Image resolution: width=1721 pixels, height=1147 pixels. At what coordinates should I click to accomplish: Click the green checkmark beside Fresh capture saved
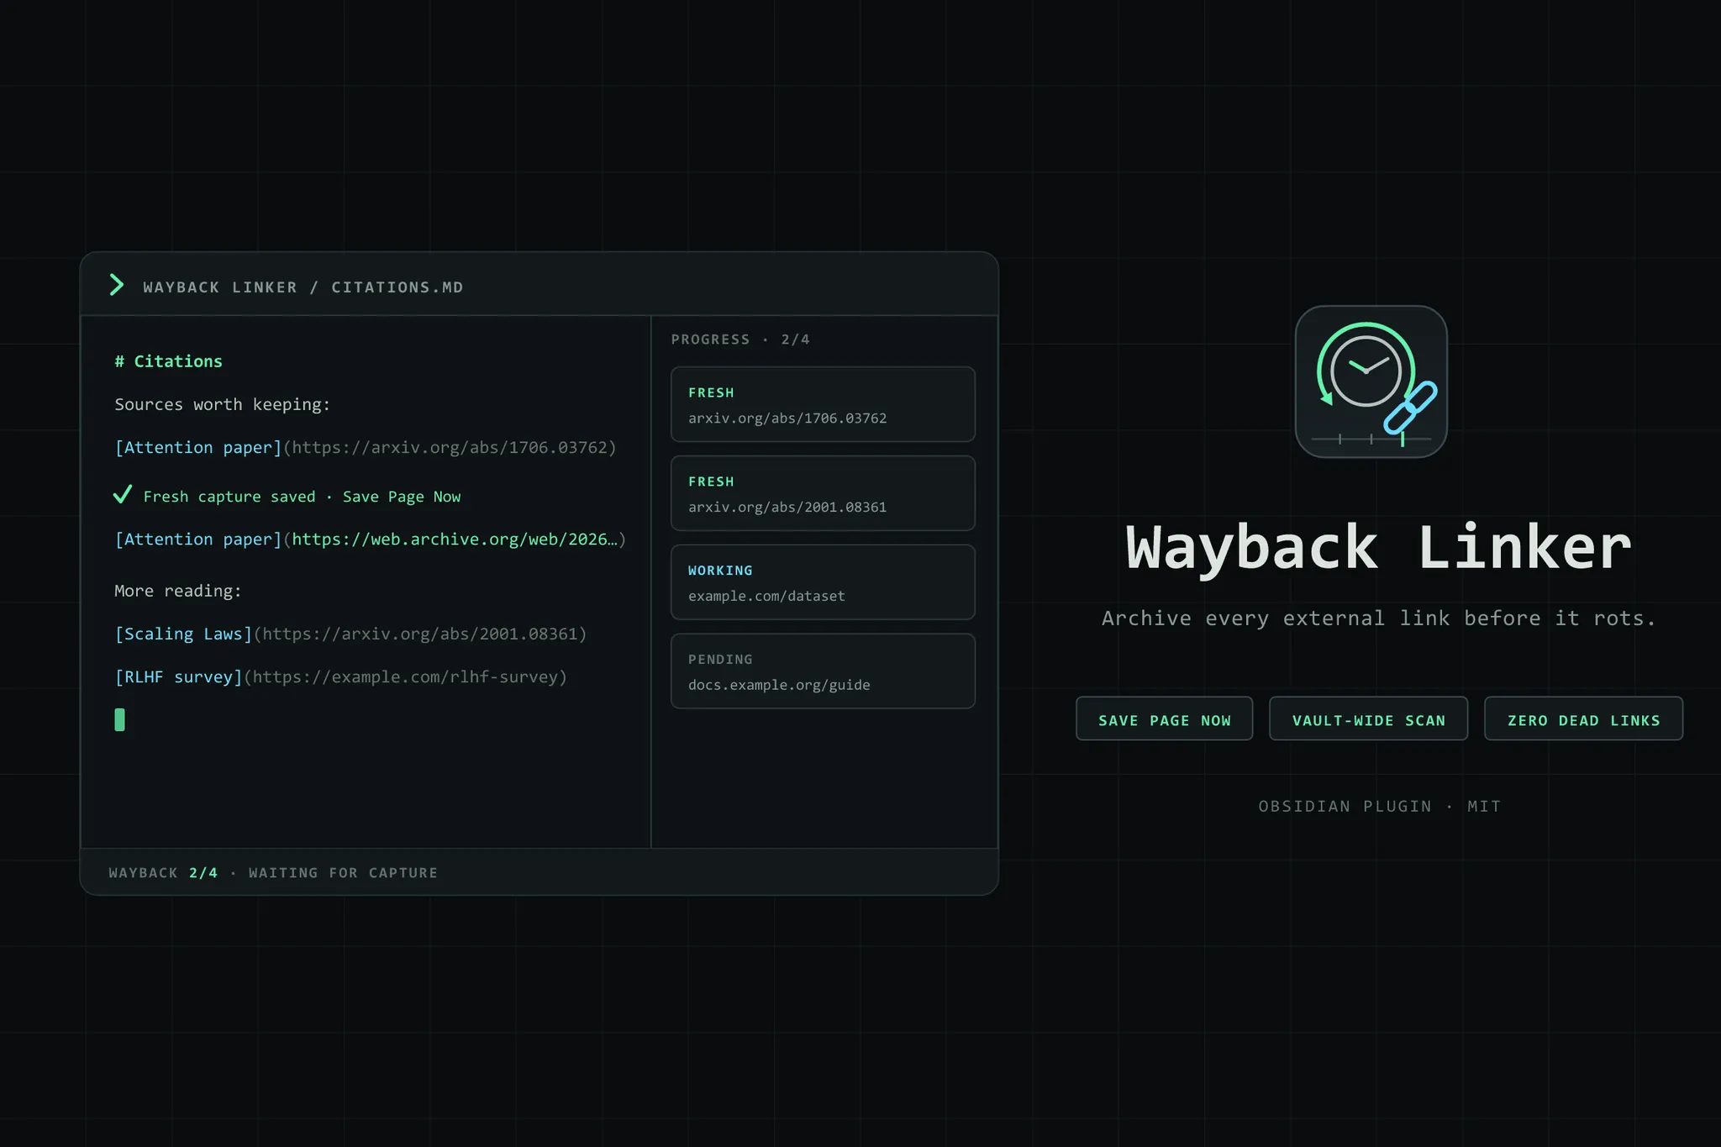123,494
